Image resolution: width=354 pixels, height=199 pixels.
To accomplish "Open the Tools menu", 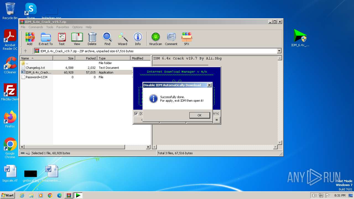I will [50, 27].
